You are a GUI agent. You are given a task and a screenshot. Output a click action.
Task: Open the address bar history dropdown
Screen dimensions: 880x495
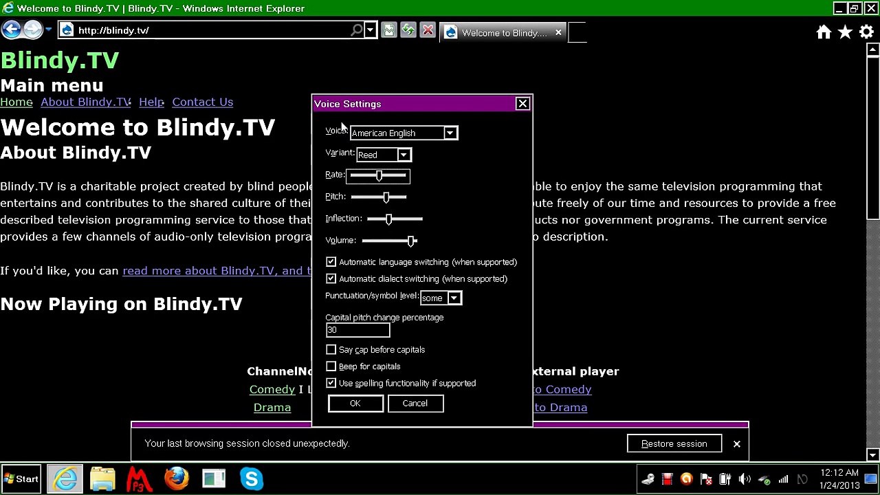[370, 30]
